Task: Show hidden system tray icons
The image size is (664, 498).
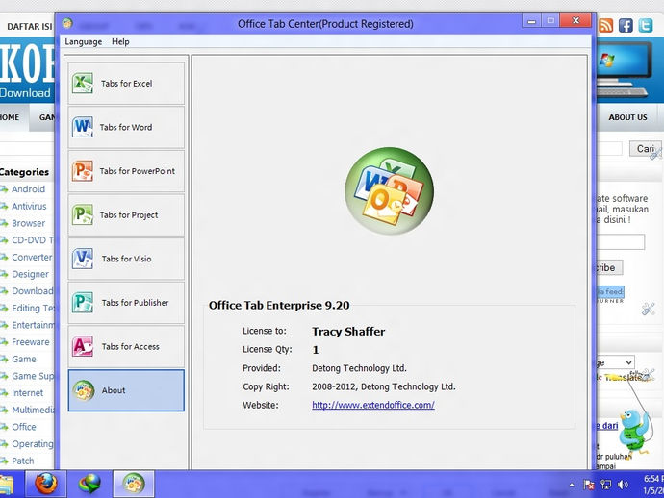Action: (572, 485)
